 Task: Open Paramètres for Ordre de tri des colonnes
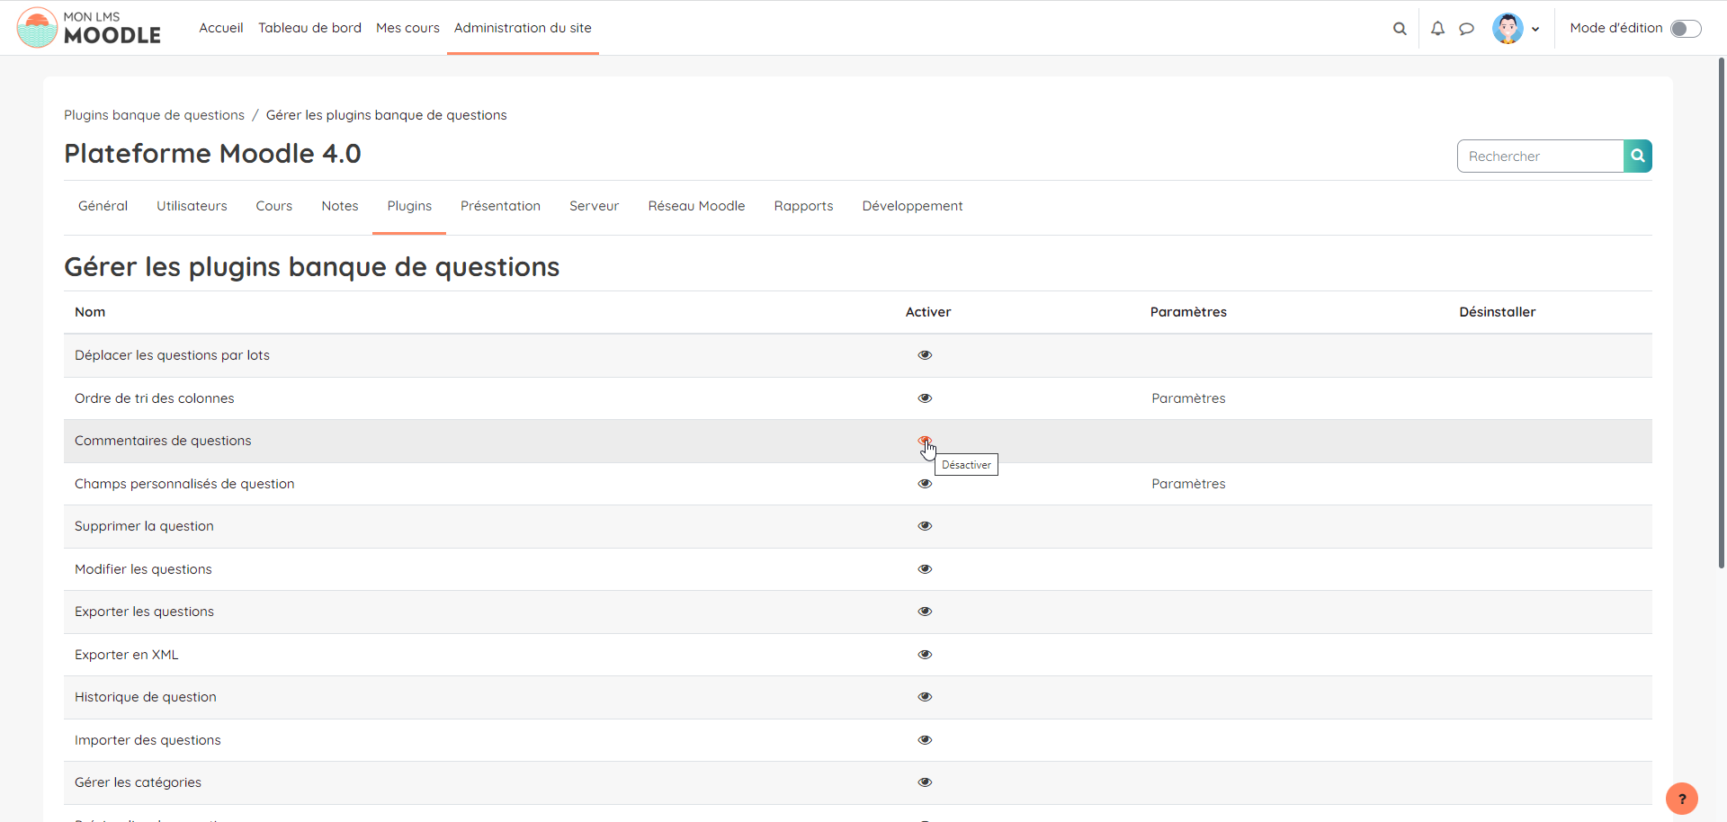point(1188,398)
